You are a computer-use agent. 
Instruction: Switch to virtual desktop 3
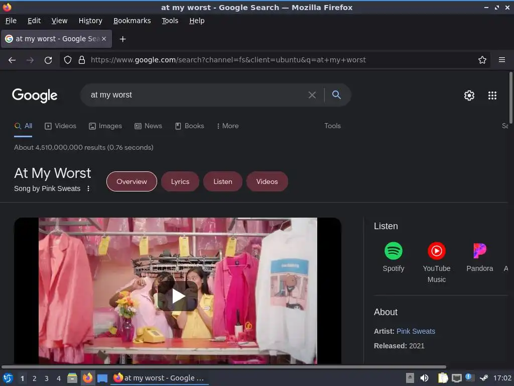click(47, 378)
